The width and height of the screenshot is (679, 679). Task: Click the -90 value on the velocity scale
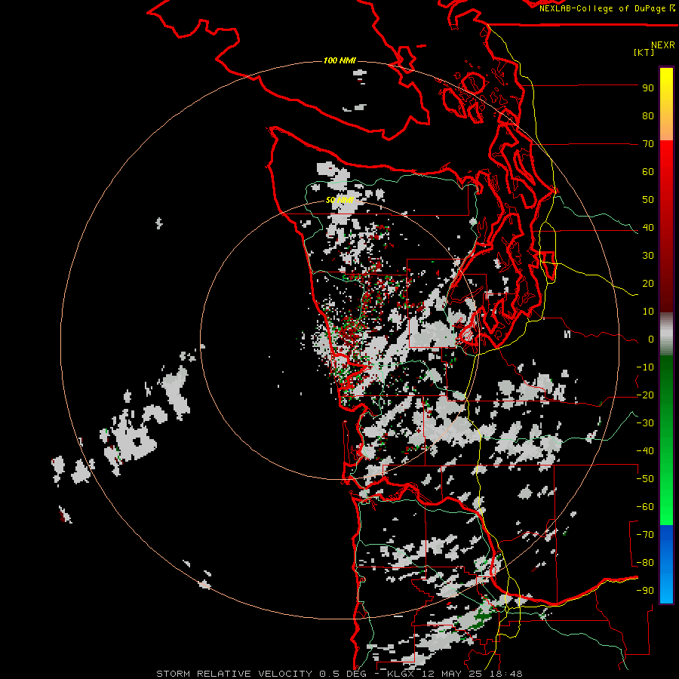[645, 591]
